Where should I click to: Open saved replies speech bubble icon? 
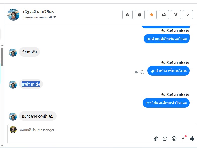[x=165, y=138]
